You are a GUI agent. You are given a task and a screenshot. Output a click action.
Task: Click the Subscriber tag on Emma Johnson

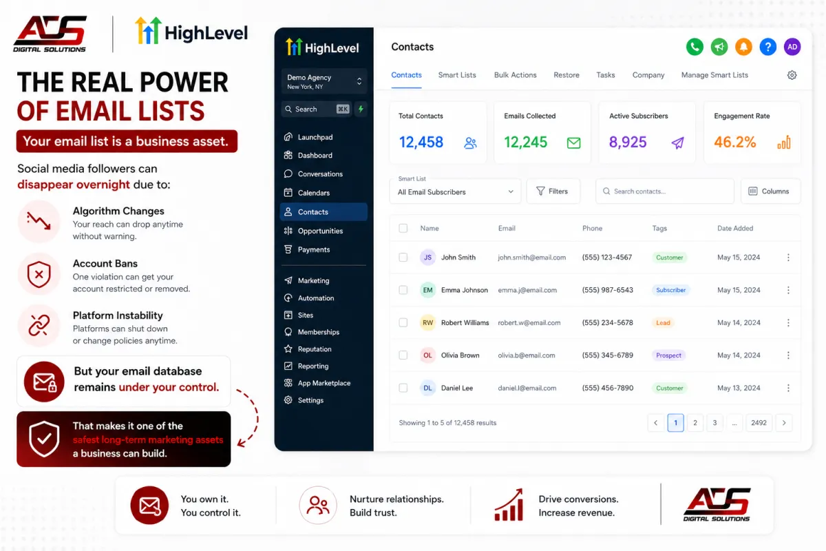(670, 290)
